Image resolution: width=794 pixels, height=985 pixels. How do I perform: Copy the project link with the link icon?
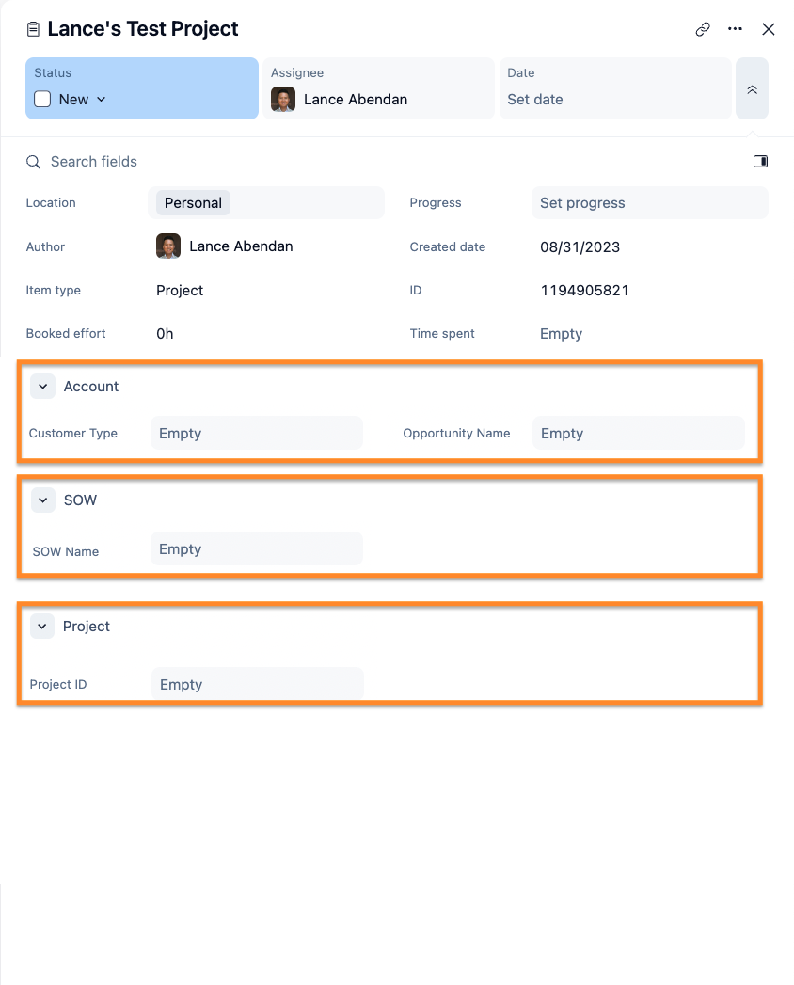pyautogui.click(x=703, y=29)
